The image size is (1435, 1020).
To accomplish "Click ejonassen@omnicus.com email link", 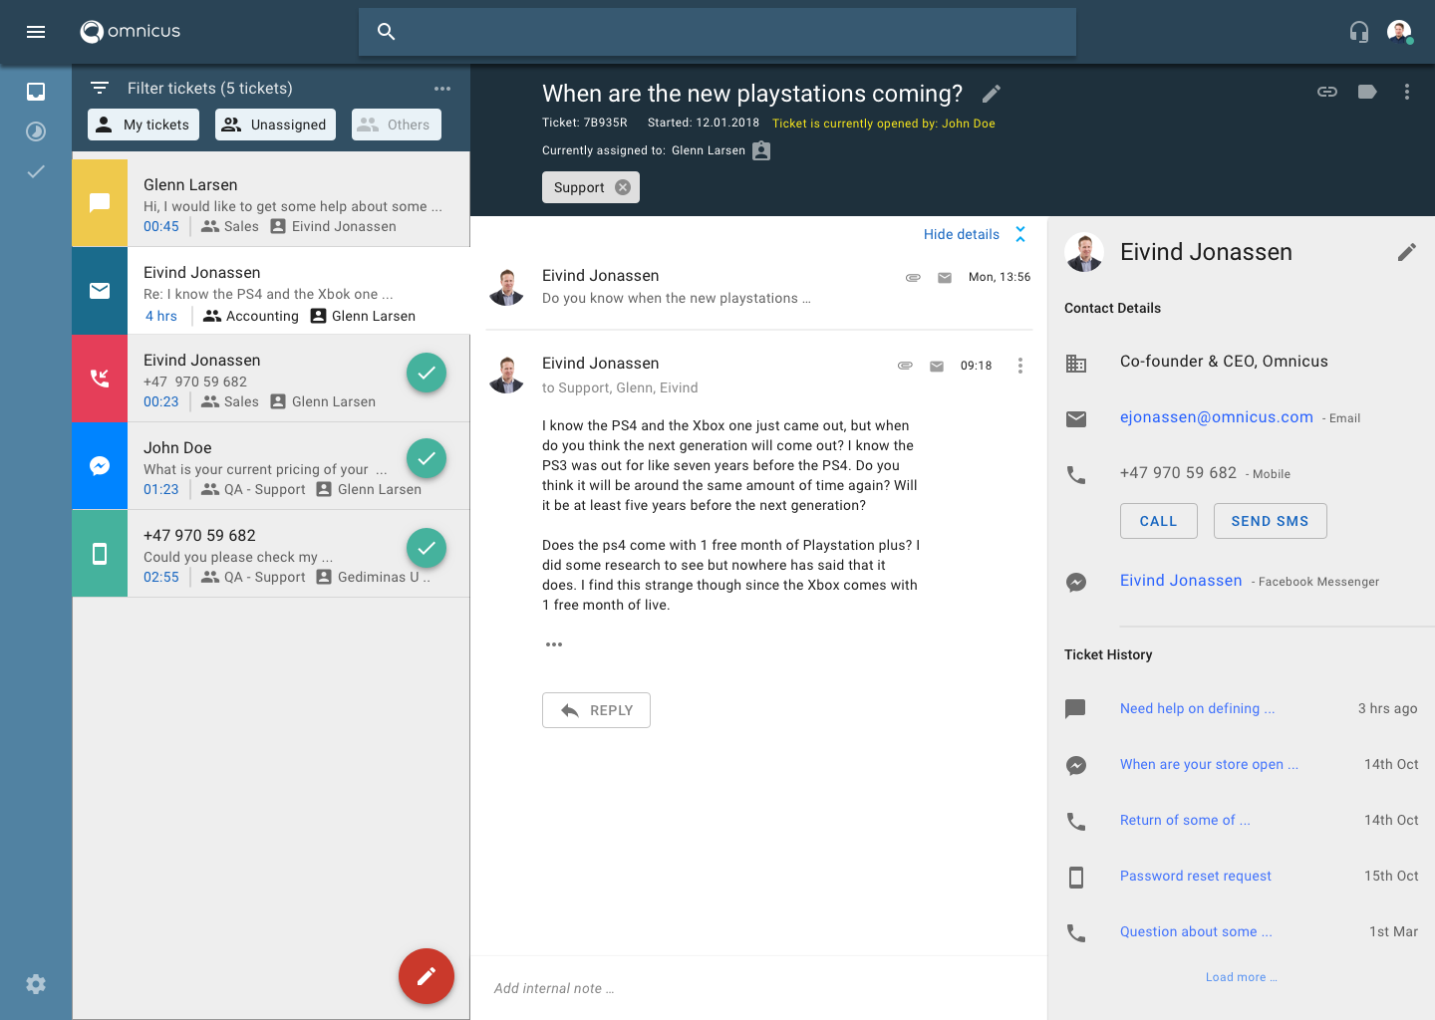I will [x=1217, y=417].
